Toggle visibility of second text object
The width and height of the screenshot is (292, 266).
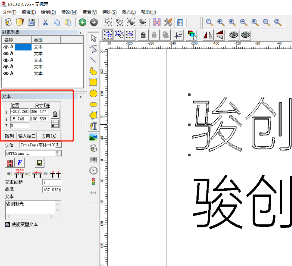6,54
